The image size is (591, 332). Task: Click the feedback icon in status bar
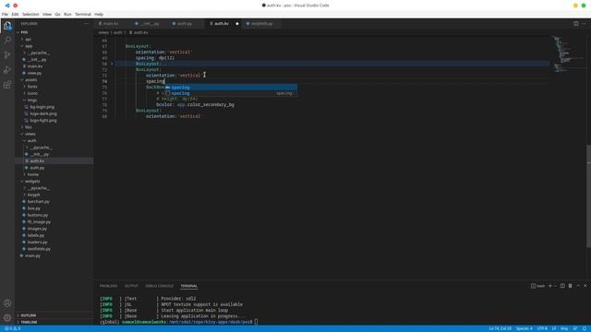(575, 328)
